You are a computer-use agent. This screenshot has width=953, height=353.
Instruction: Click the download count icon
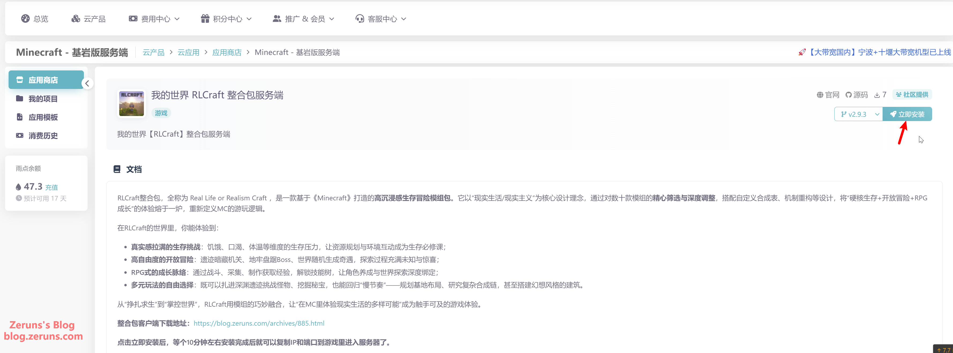(x=877, y=95)
